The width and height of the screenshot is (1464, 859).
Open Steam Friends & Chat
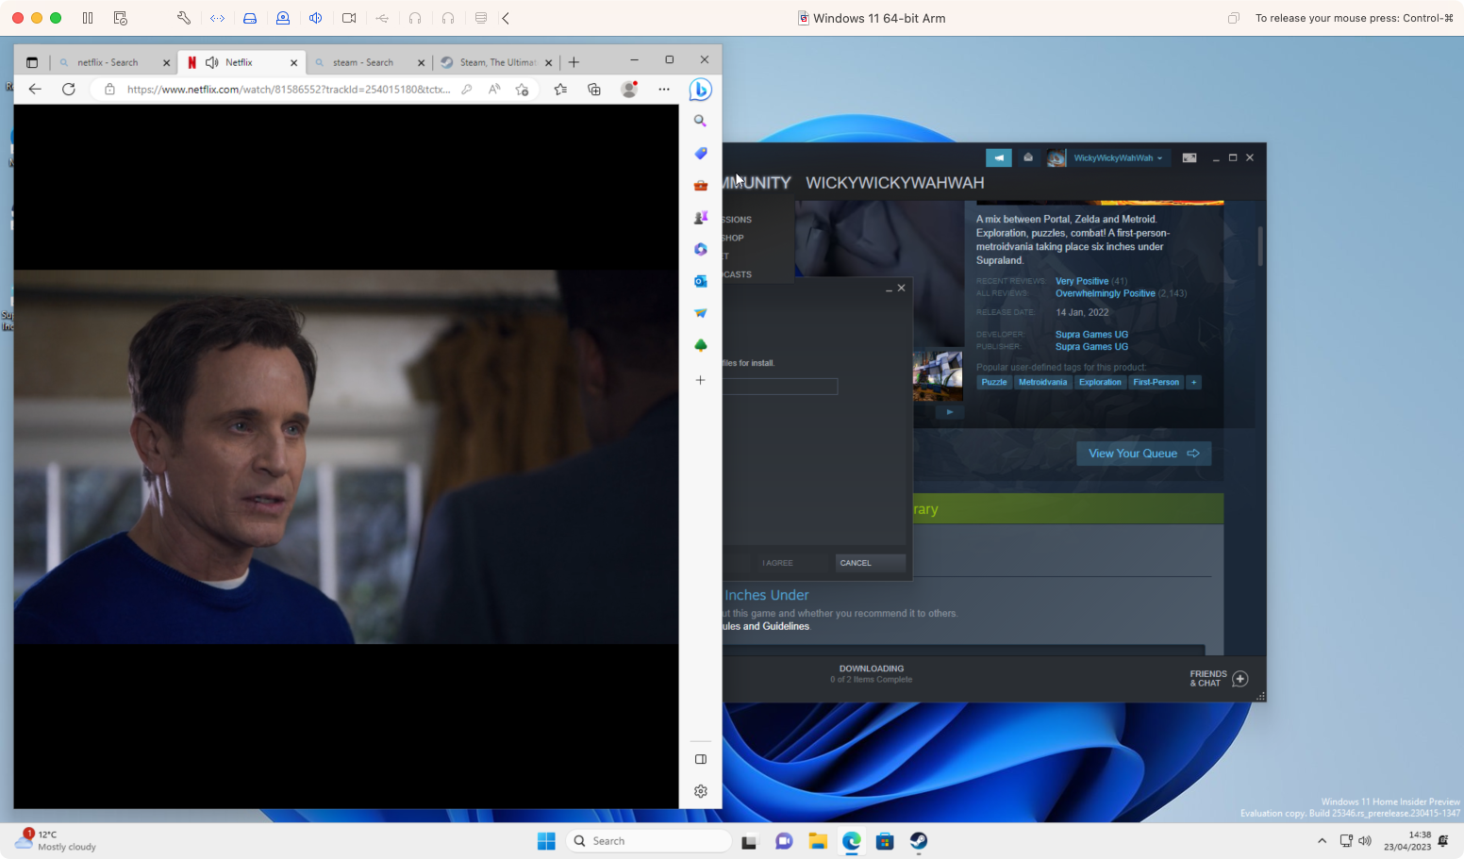1219,679
